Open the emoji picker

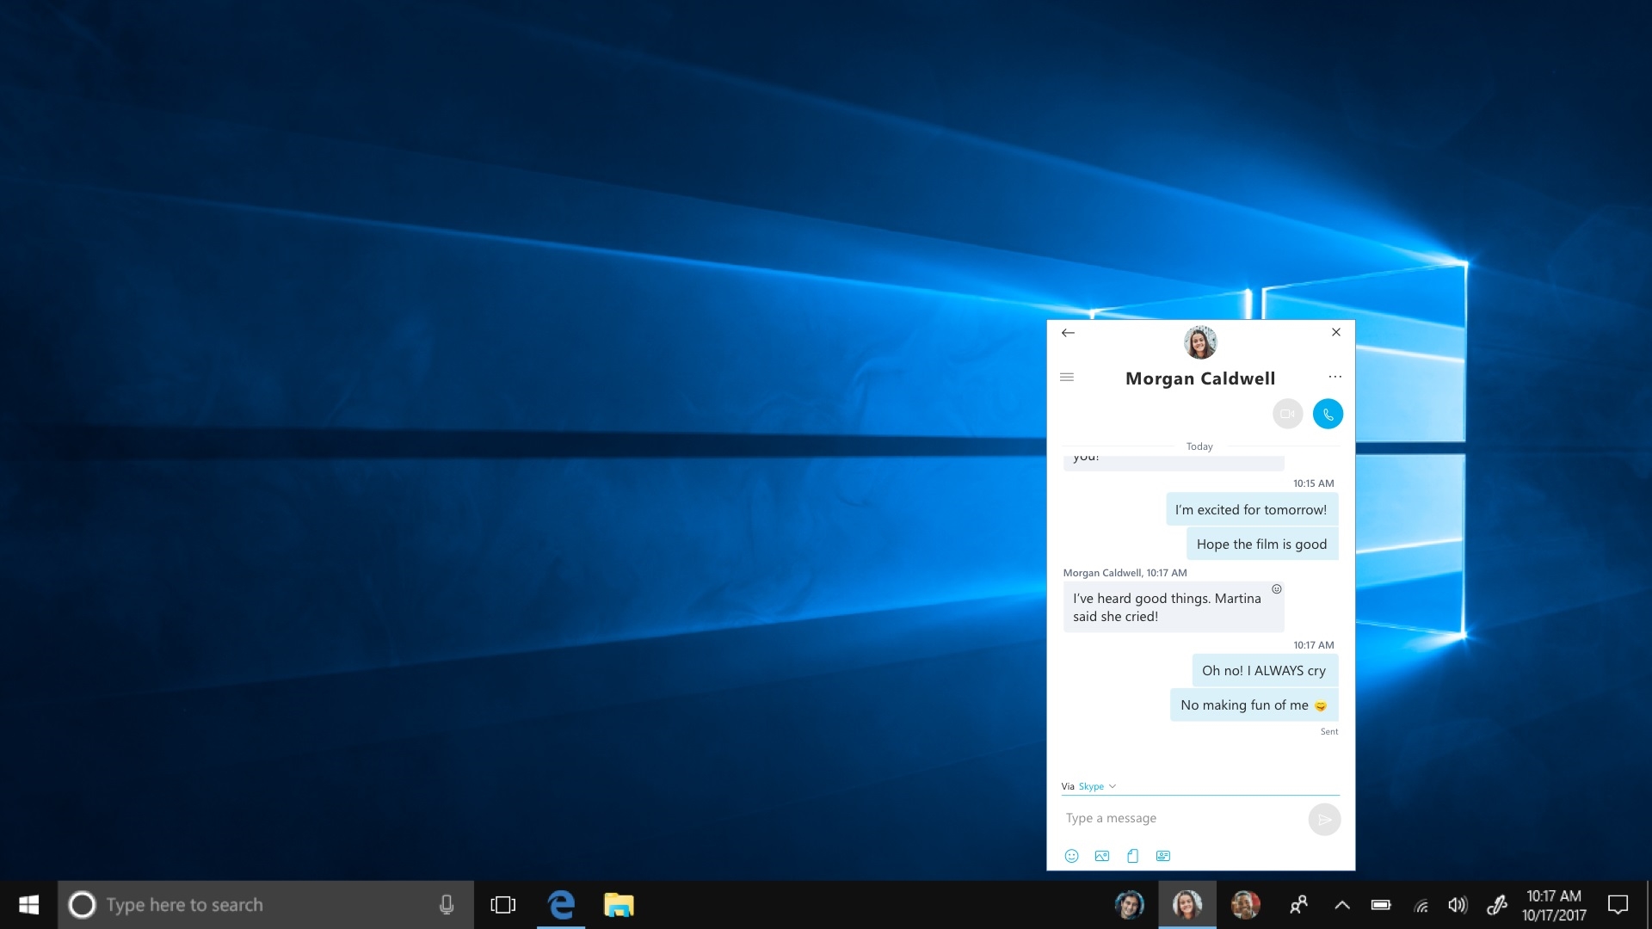pos(1071,855)
